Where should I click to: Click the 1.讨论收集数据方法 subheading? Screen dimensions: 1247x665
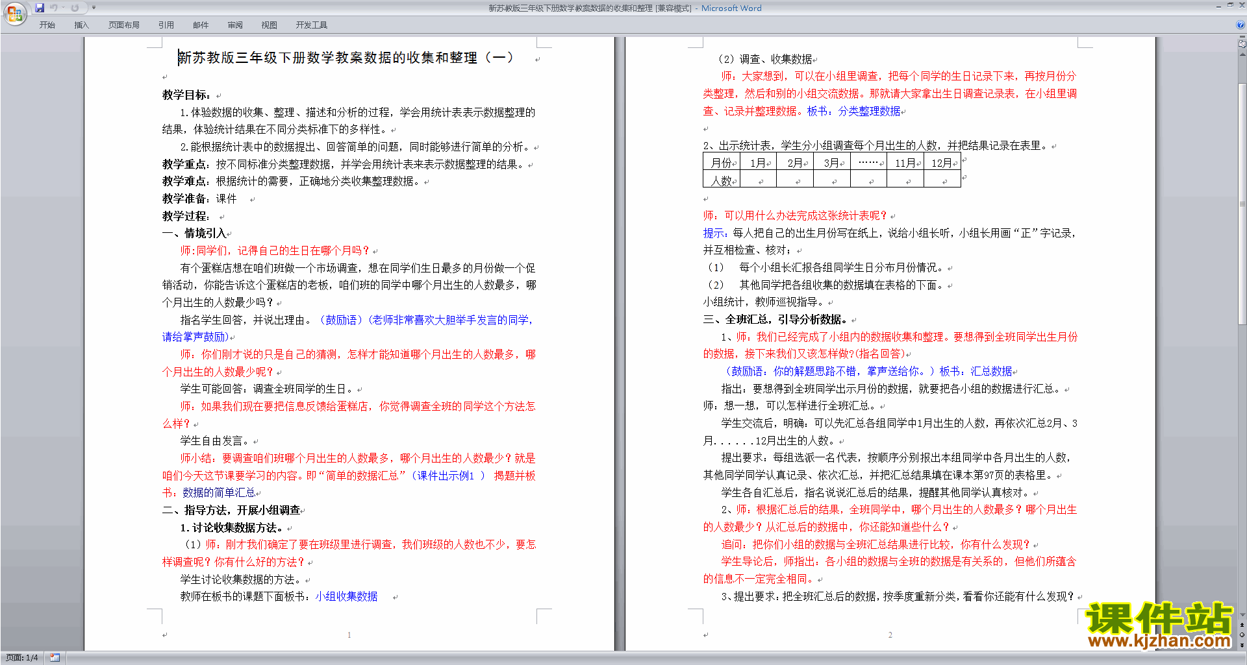tap(231, 527)
